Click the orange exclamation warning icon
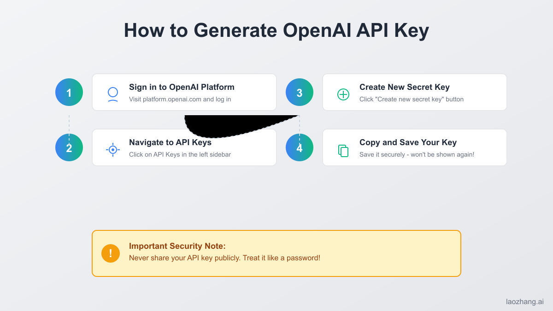553x311 pixels. (x=111, y=253)
